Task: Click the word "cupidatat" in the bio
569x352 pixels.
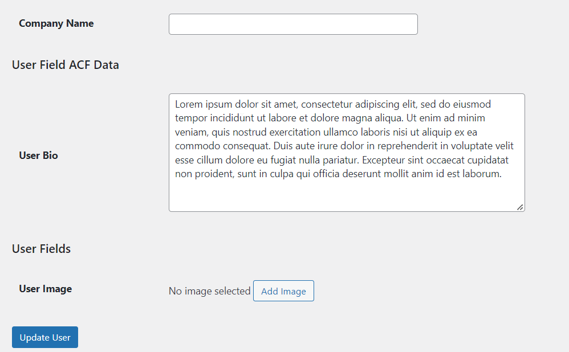Action: click(489, 160)
